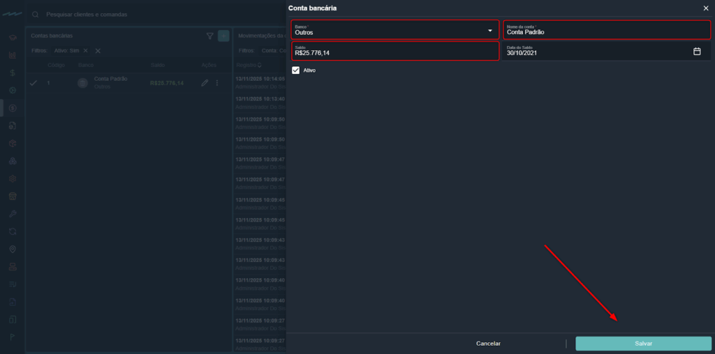Open the Banco dropdown showing Outros
This screenshot has height=354, width=715.
(x=395, y=30)
